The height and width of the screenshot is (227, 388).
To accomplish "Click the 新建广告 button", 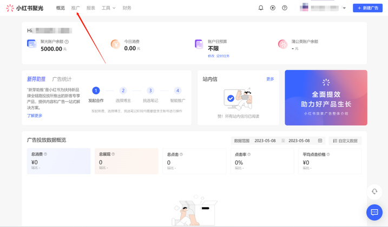I will click(367, 8).
